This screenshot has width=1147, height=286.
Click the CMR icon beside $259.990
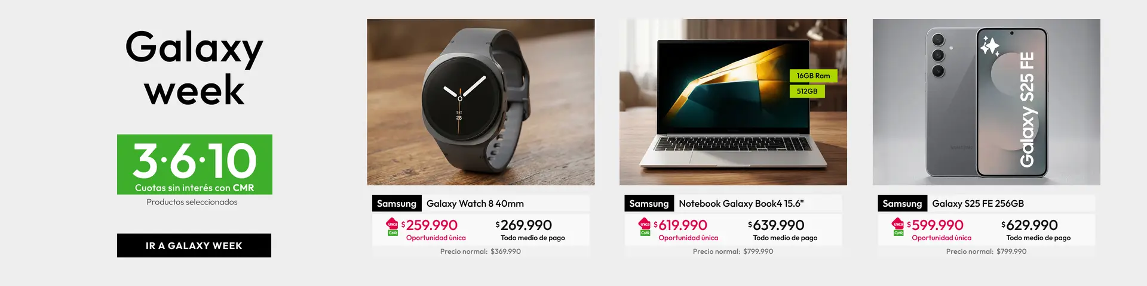pyautogui.click(x=392, y=227)
